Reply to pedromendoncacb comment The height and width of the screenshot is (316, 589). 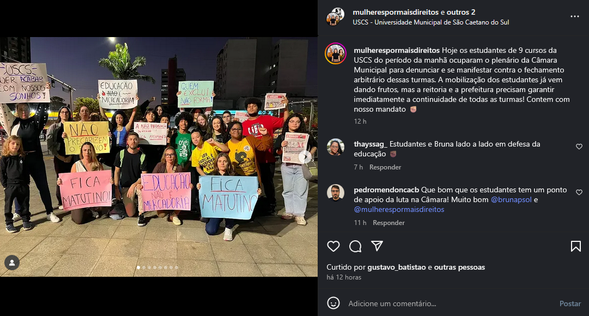tap(388, 223)
